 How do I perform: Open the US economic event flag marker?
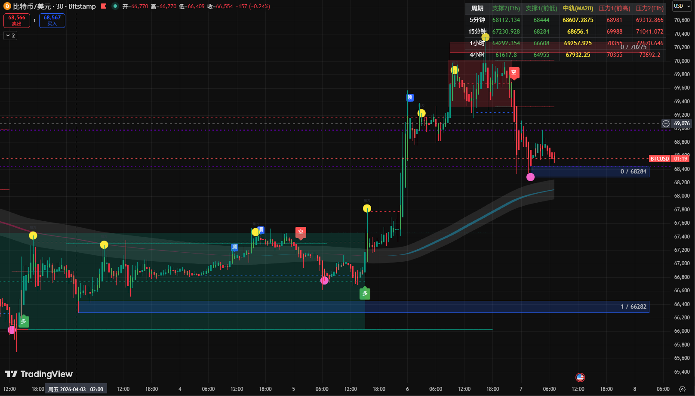click(x=580, y=377)
